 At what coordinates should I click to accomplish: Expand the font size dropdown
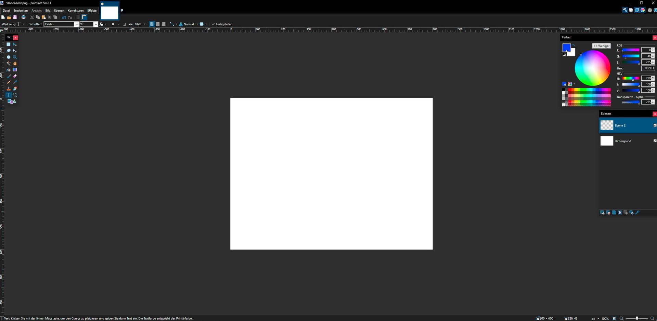click(96, 24)
